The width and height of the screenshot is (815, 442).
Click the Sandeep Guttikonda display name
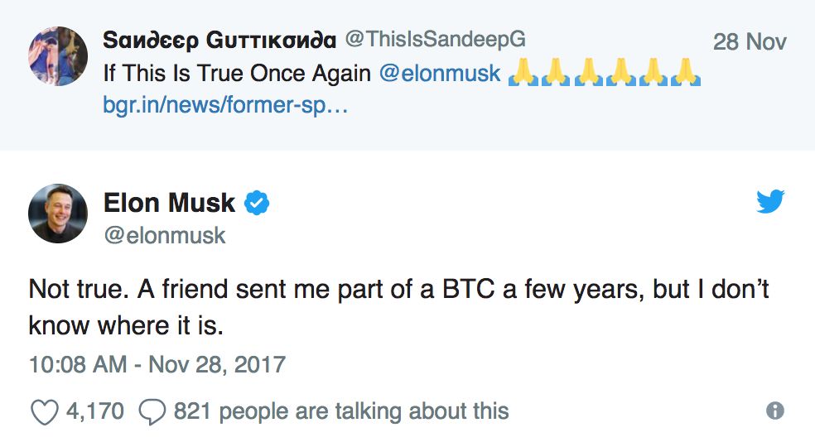click(x=219, y=40)
